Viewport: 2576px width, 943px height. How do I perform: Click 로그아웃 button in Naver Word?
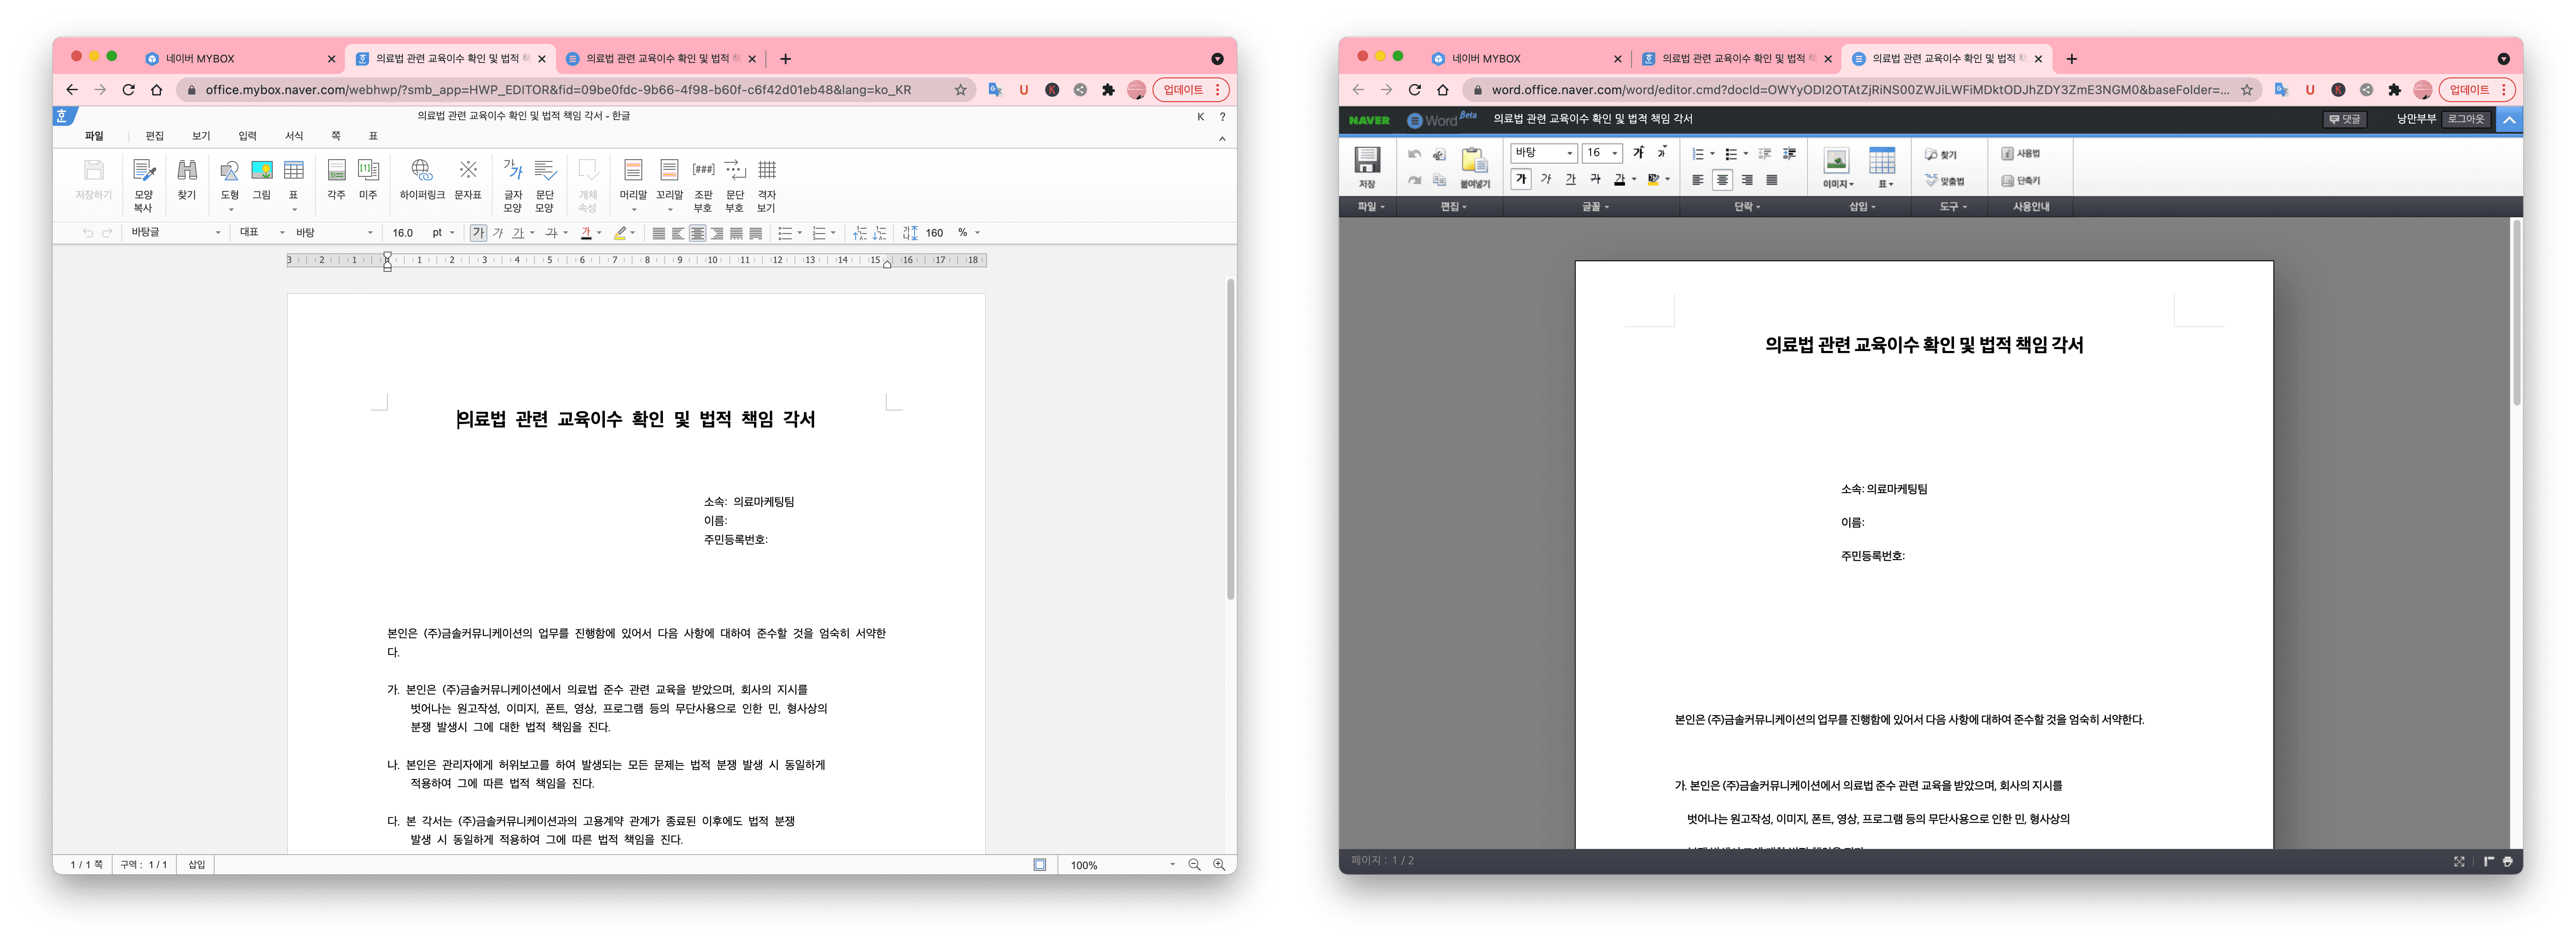[2465, 119]
